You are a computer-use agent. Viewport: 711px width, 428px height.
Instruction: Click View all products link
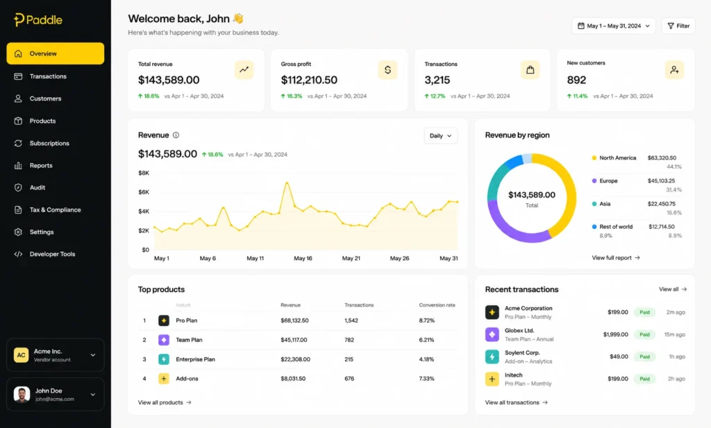(x=165, y=402)
